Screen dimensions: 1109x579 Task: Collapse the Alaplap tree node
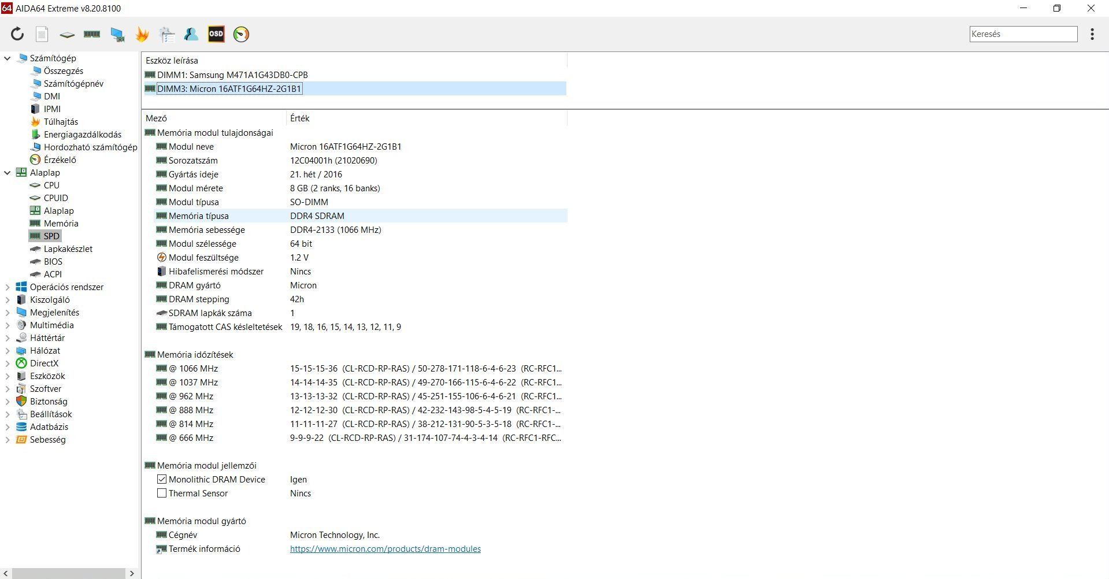(x=8, y=173)
